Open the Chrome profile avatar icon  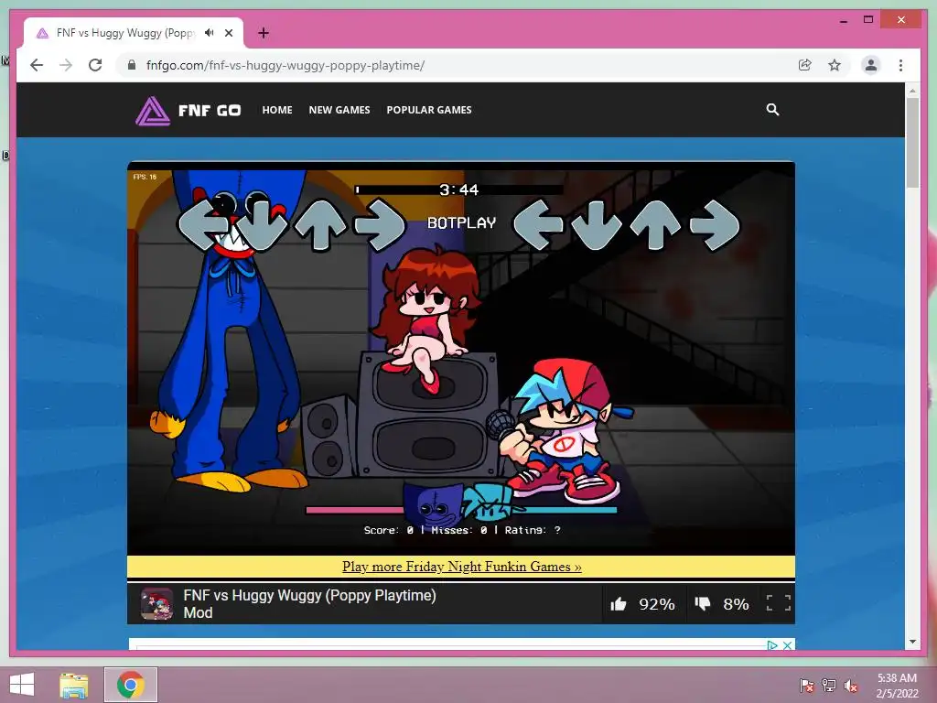tap(871, 65)
